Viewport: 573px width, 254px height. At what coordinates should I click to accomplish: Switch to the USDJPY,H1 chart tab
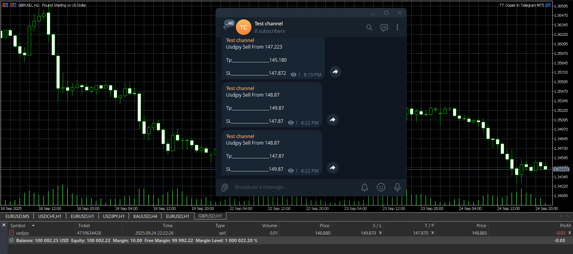(x=113, y=216)
